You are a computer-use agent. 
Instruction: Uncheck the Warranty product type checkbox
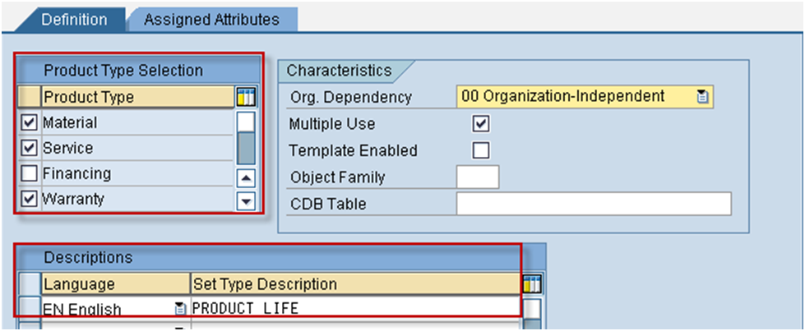[30, 199]
